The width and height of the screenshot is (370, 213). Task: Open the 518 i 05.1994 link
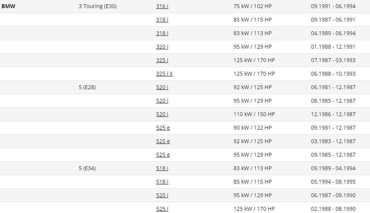(x=162, y=182)
